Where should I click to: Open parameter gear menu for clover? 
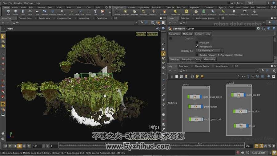point(258,28)
